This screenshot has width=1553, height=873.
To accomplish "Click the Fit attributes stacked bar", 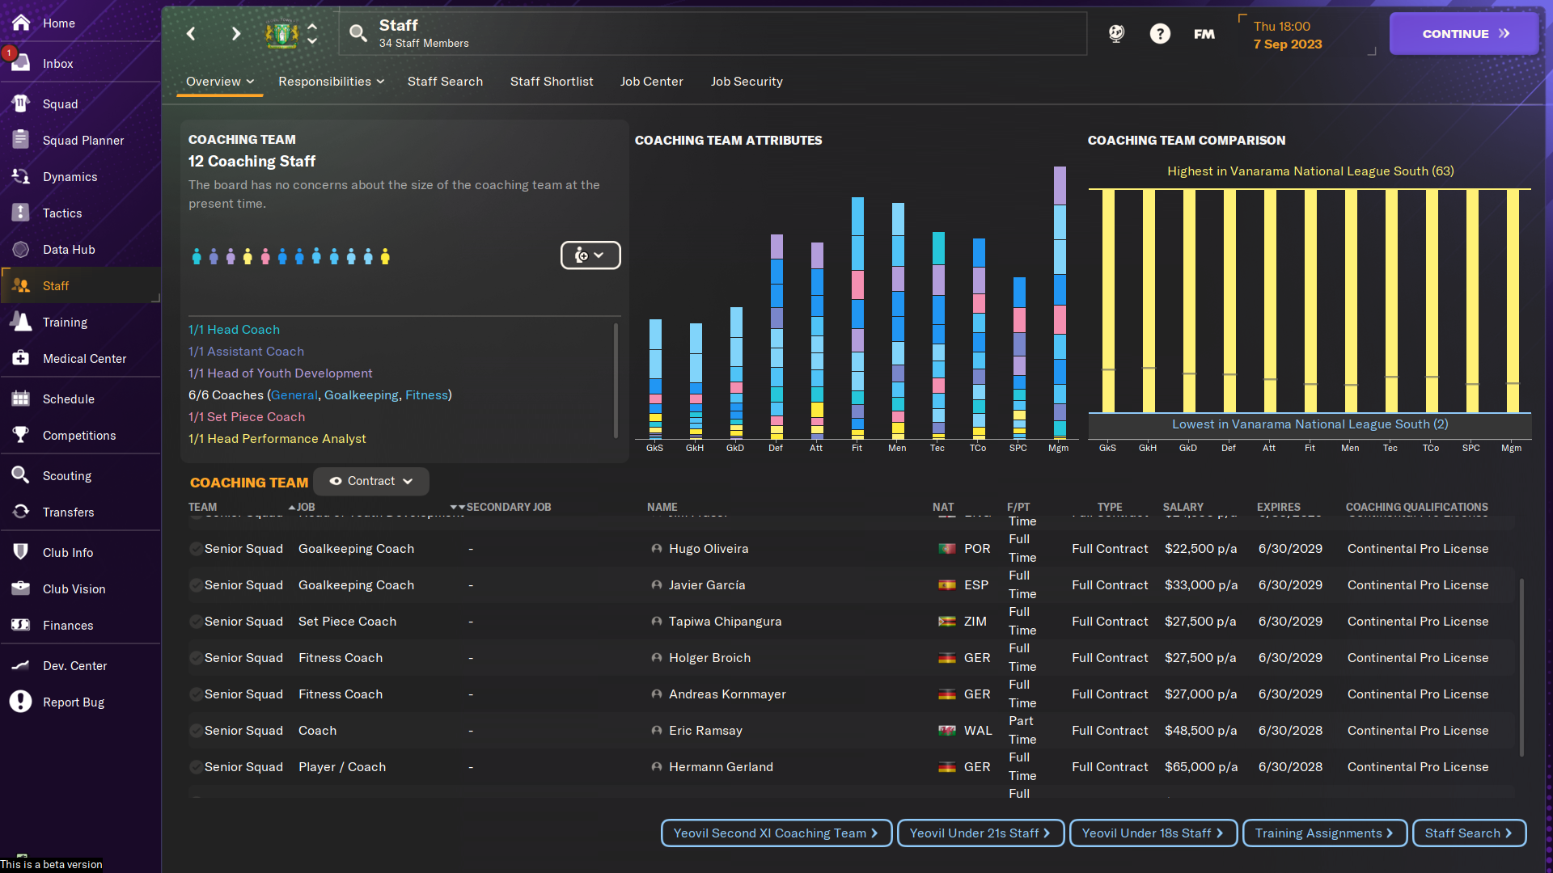I will click(857, 318).
